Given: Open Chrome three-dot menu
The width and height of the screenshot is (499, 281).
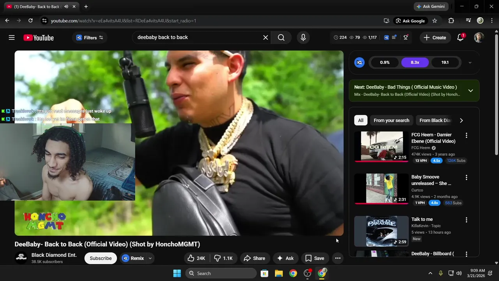Looking at the screenshot, I should [x=491, y=21].
